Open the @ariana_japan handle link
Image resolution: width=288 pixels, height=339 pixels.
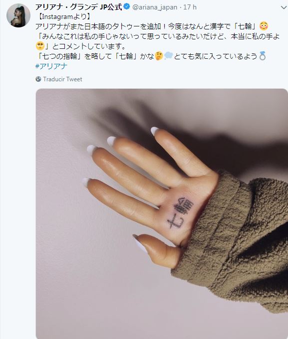pos(155,7)
